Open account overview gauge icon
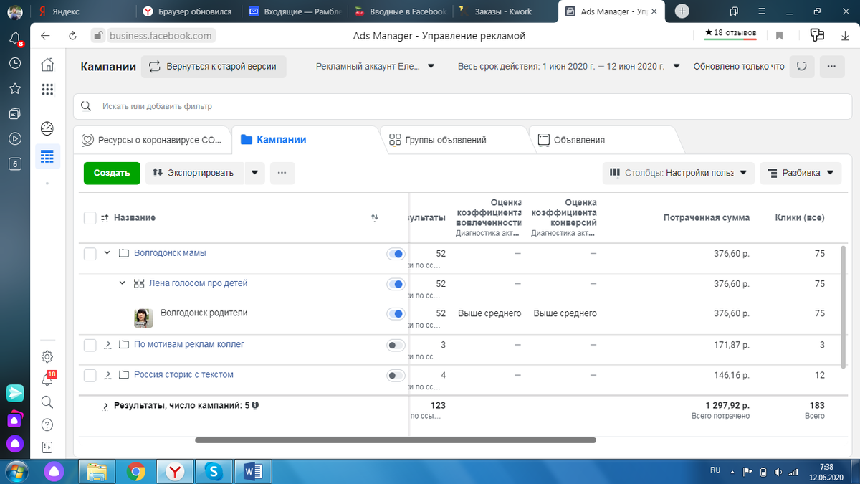Viewport: 860px width, 484px height. pos(47,128)
